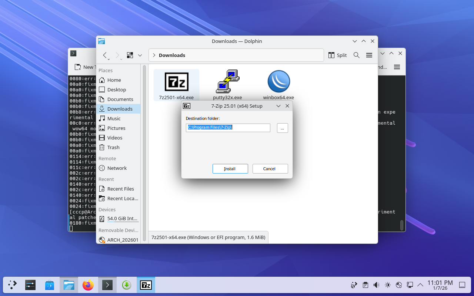Image resolution: width=474 pixels, height=296 pixels.
Task: Expand the Downloads breadcrumb chevron
Action: 154,55
